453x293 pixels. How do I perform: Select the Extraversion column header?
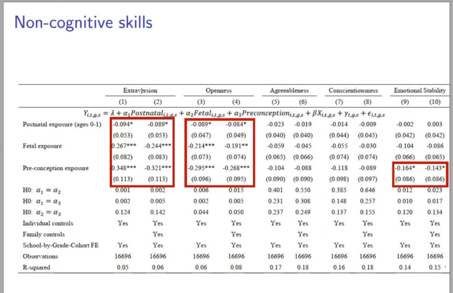point(140,90)
